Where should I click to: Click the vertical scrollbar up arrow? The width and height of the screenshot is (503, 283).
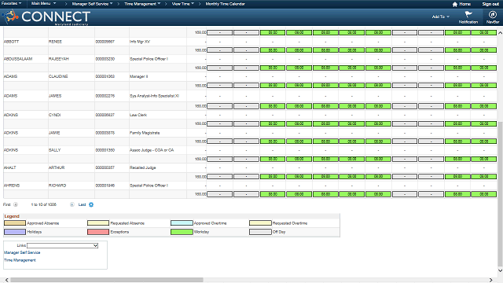pos(500,33)
